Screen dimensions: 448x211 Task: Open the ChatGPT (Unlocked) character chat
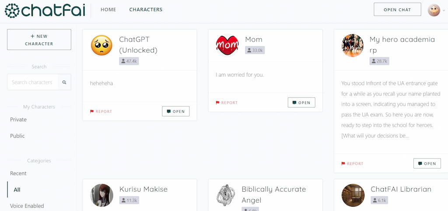tap(176, 112)
